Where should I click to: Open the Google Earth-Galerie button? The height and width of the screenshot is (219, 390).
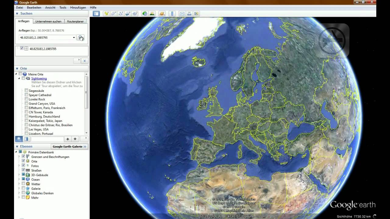(69, 146)
